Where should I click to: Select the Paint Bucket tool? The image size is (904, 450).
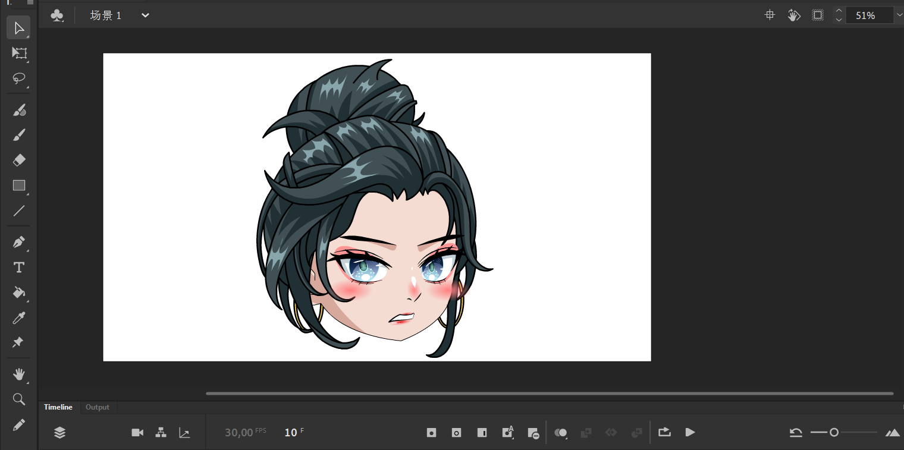click(x=19, y=292)
